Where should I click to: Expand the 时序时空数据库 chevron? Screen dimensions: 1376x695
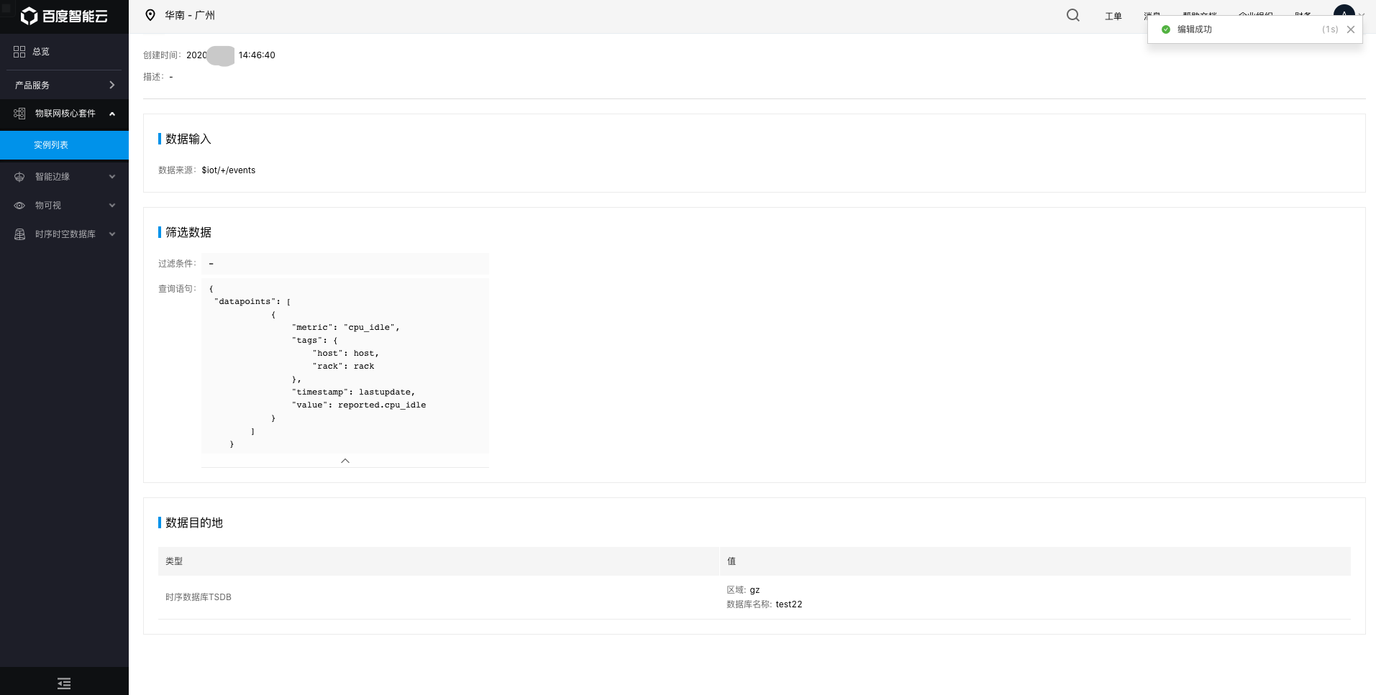pos(112,234)
